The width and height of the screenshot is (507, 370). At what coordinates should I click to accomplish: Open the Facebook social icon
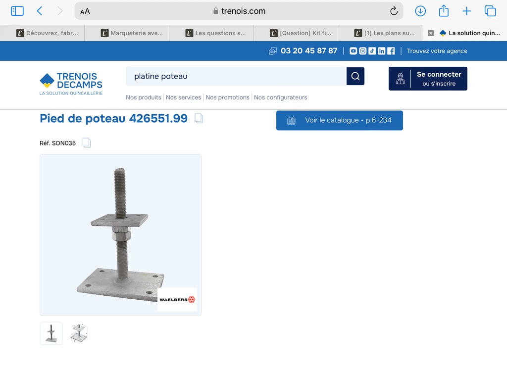391,51
